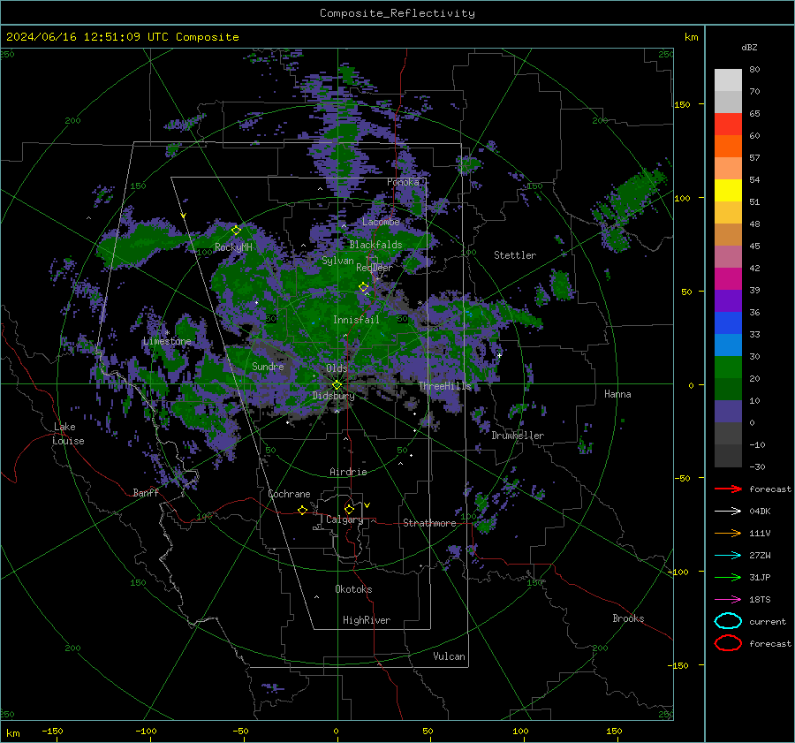This screenshot has width=795, height=743.
Task: Click the Lake Louise label
Action: point(68,434)
